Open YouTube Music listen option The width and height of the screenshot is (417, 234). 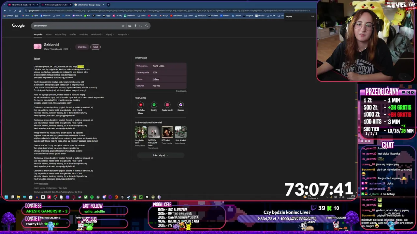click(x=141, y=107)
